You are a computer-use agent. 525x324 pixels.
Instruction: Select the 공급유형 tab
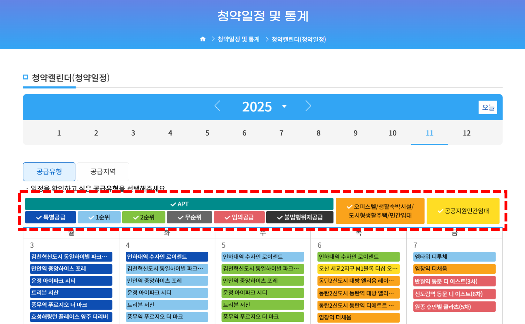tap(49, 171)
